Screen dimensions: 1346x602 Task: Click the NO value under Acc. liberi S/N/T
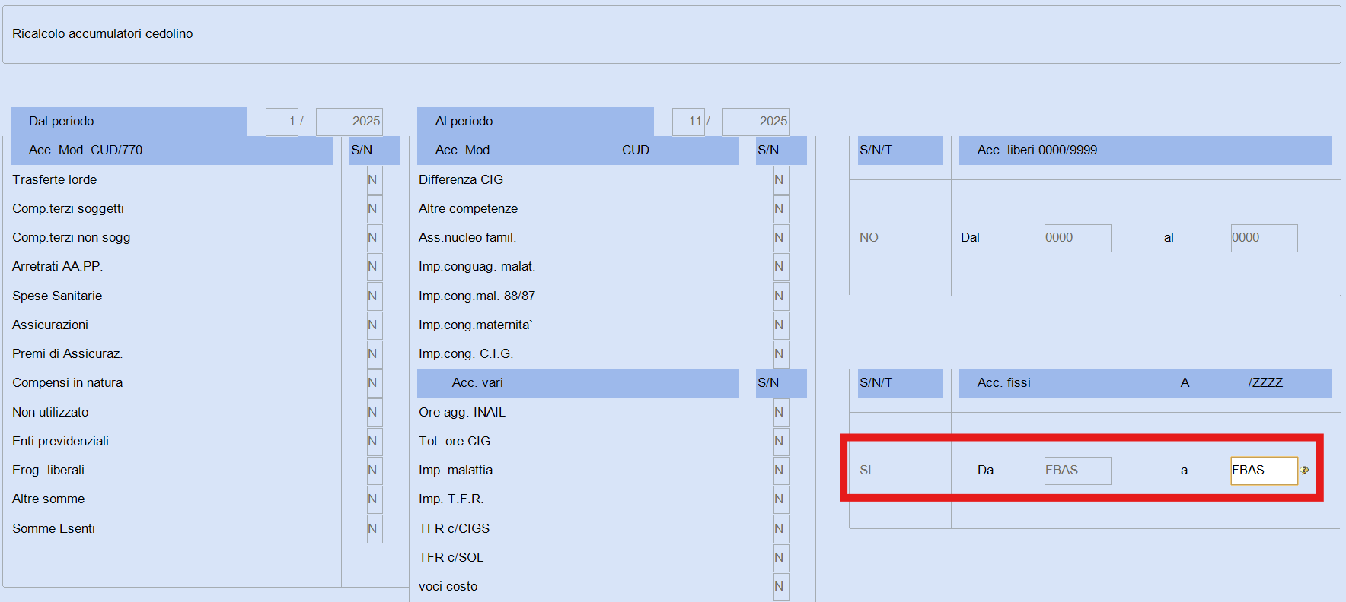[x=869, y=238]
